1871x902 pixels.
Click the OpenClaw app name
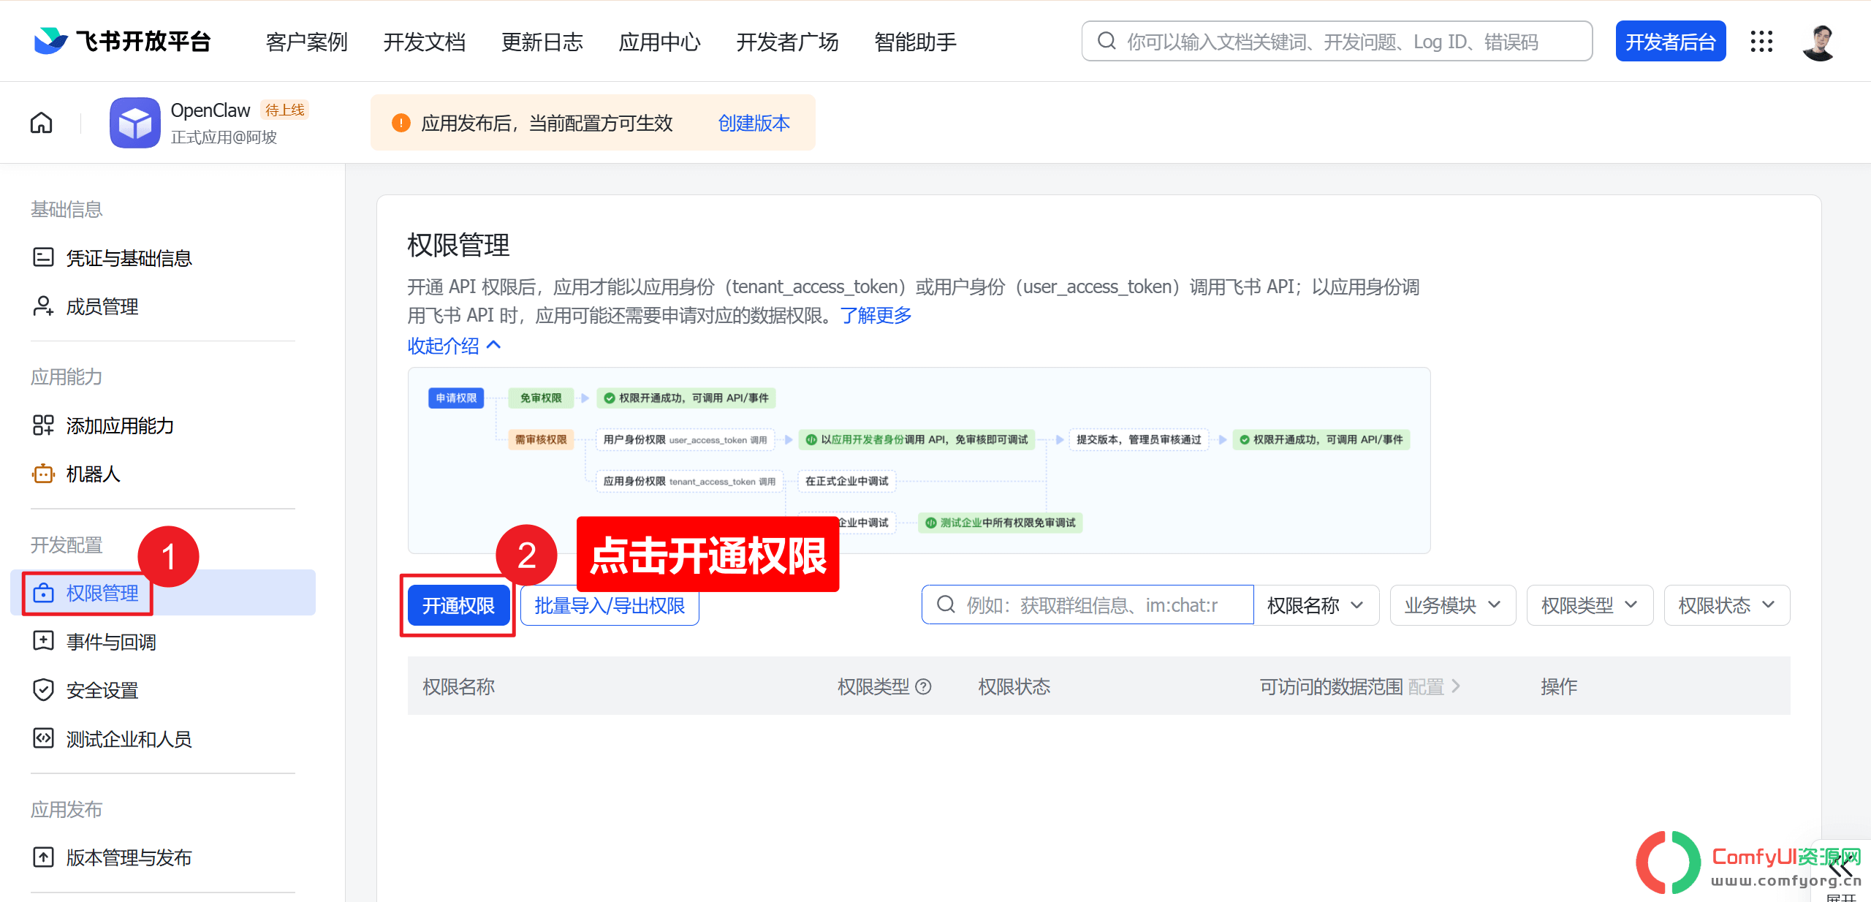coord(210,110)
